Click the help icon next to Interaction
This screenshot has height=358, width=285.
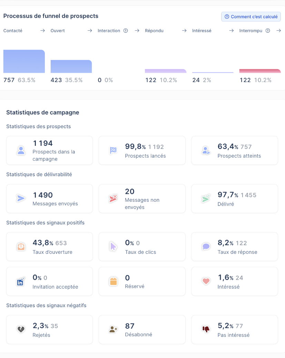pyautogui.click(x=126, y=31)
